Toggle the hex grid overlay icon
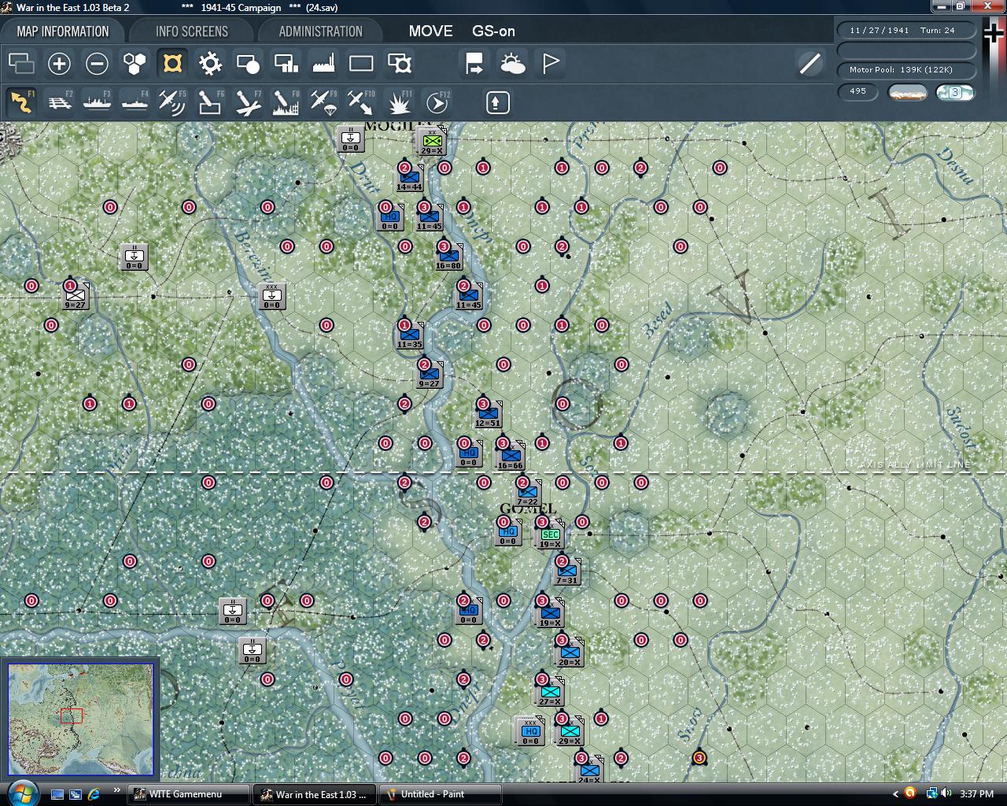1007x806 pixels. (x=135, y=63)
